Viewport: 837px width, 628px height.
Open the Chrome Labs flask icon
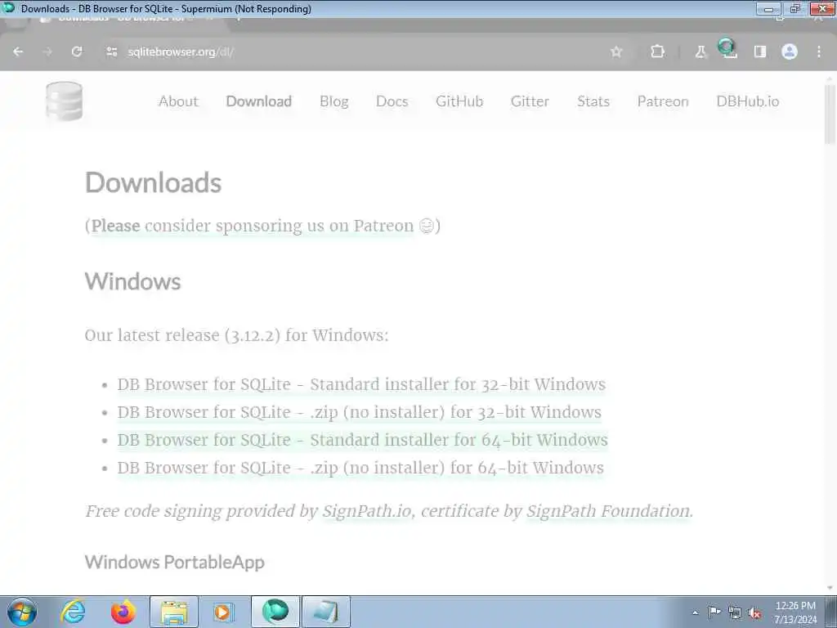(x=700, y=52)
